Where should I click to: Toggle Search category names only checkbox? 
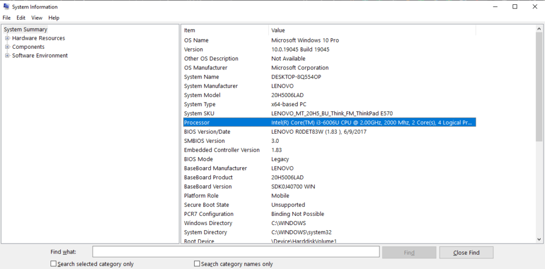click(197, 264)
